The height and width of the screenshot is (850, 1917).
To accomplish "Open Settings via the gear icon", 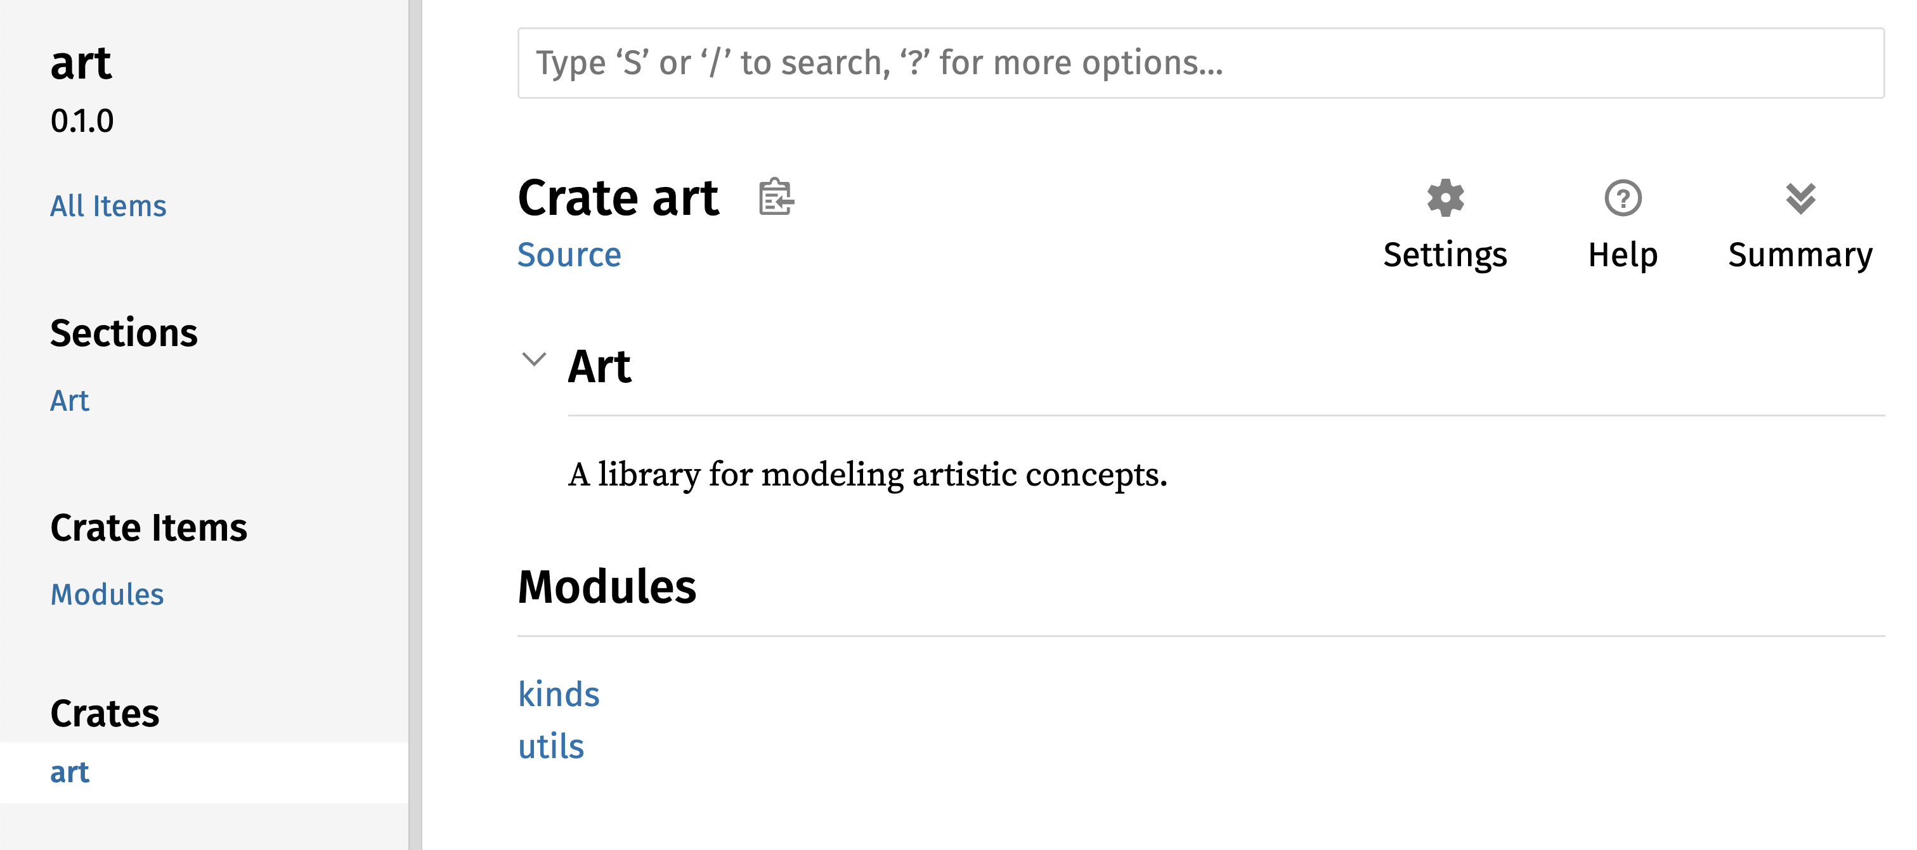I will tap(1445, 199).
